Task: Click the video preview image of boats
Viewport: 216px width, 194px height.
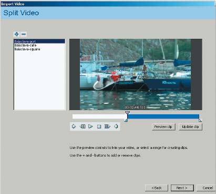Action: coord(135,74)
